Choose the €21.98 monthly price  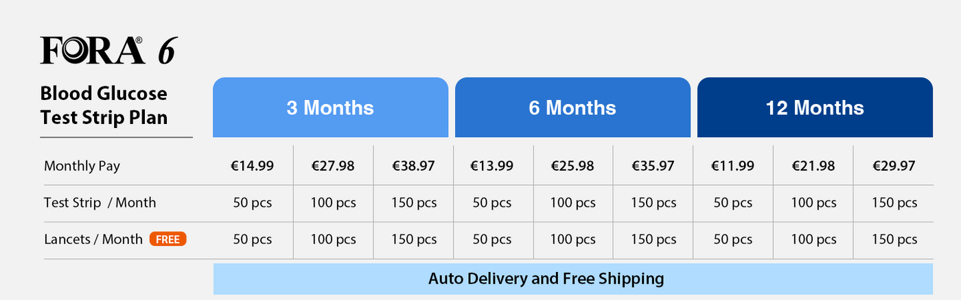click(x=813, y=166)
